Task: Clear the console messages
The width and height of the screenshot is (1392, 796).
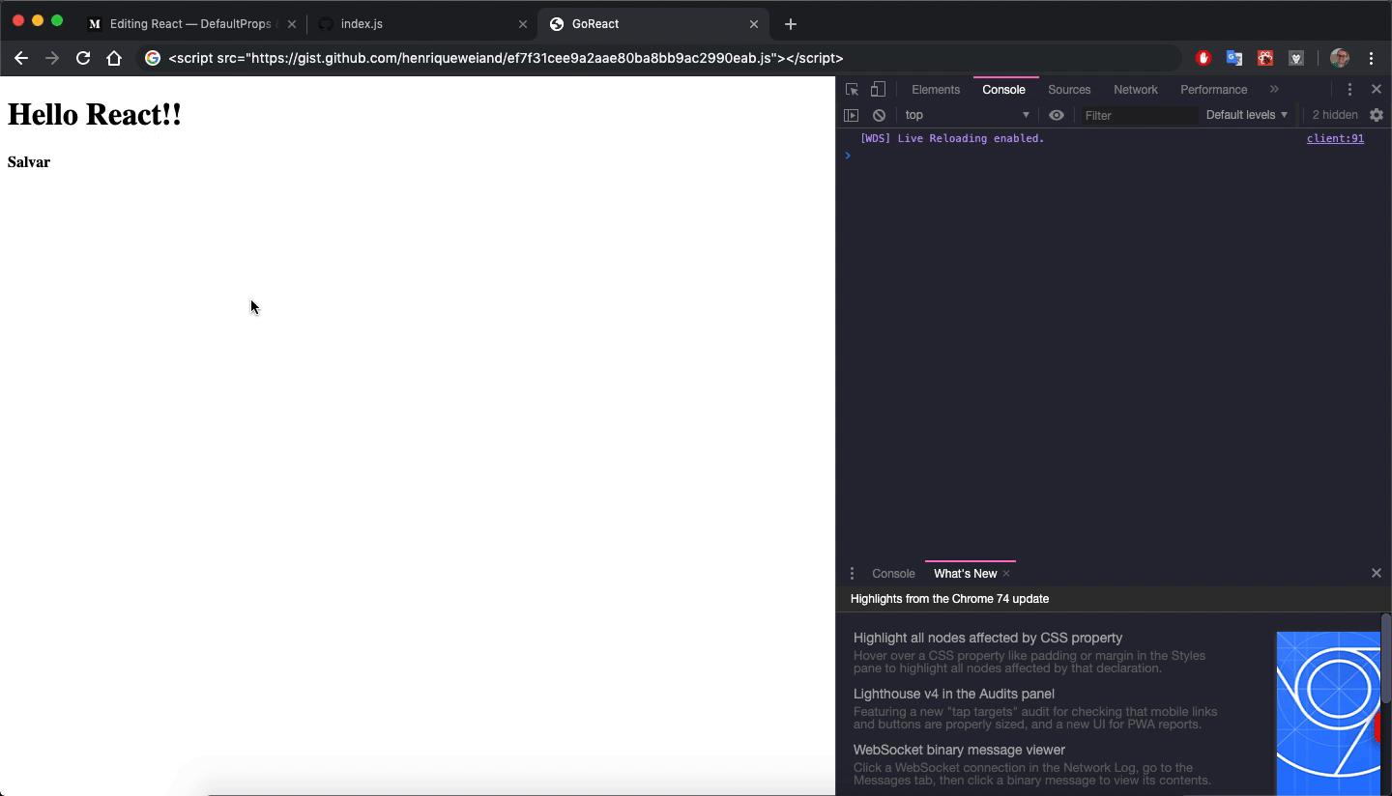Action: tap(880, 115)
